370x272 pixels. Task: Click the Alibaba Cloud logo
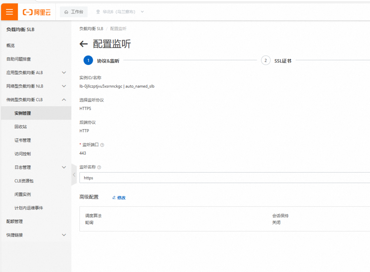pos(37,12)
